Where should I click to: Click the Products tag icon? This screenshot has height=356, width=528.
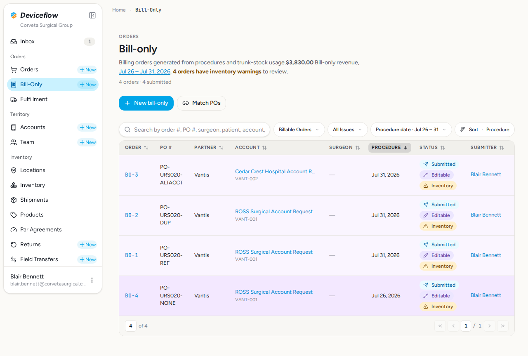tap(14, 215)
